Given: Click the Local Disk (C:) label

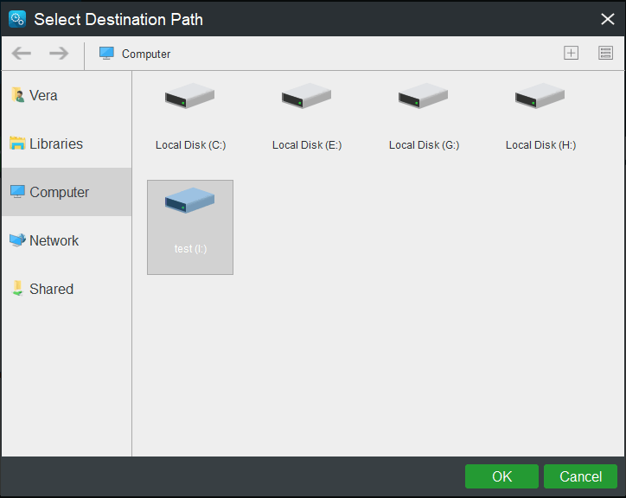Looking at the screenshot, I should coord(190,145).
